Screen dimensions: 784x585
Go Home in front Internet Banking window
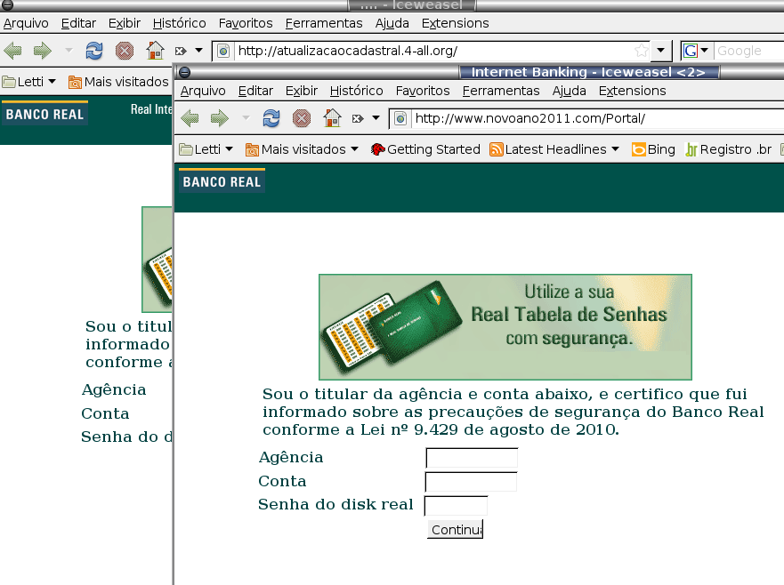pyautogui.click(x=332, y=118)
